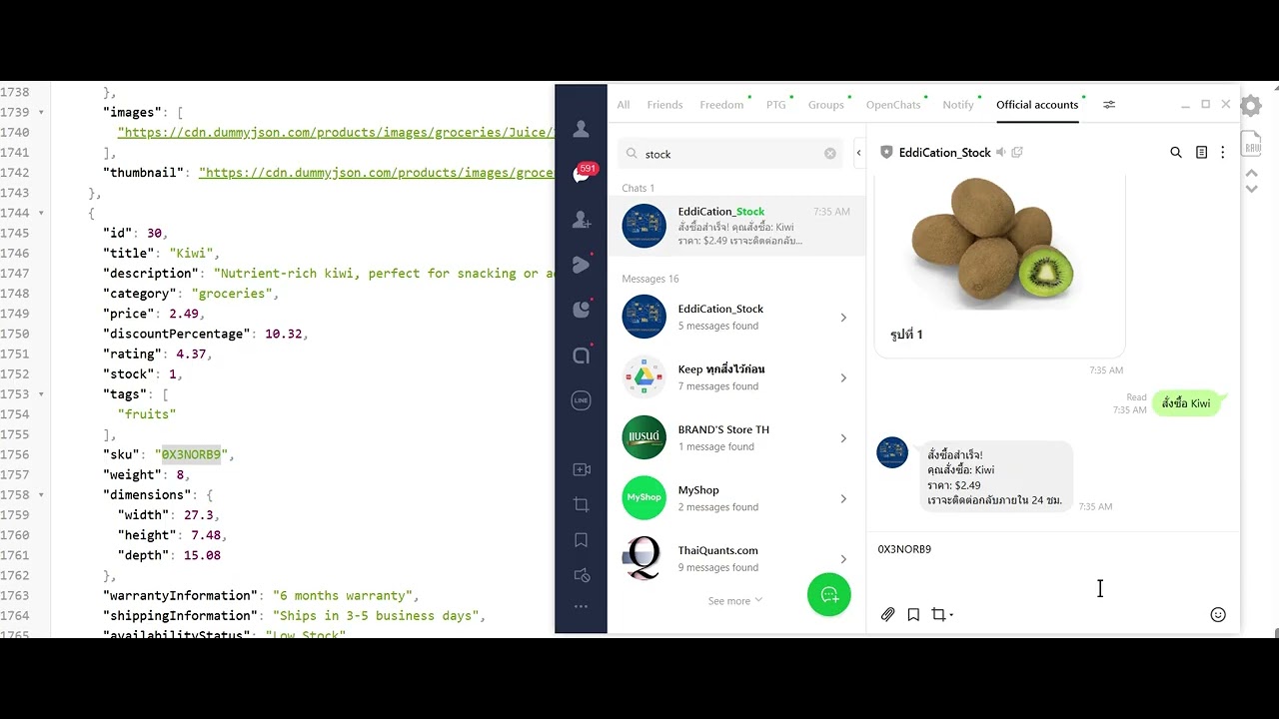Screen dimensions: 1279x719
Task: Collapse JSON tags array at line 1753
Action: [41, 394]
